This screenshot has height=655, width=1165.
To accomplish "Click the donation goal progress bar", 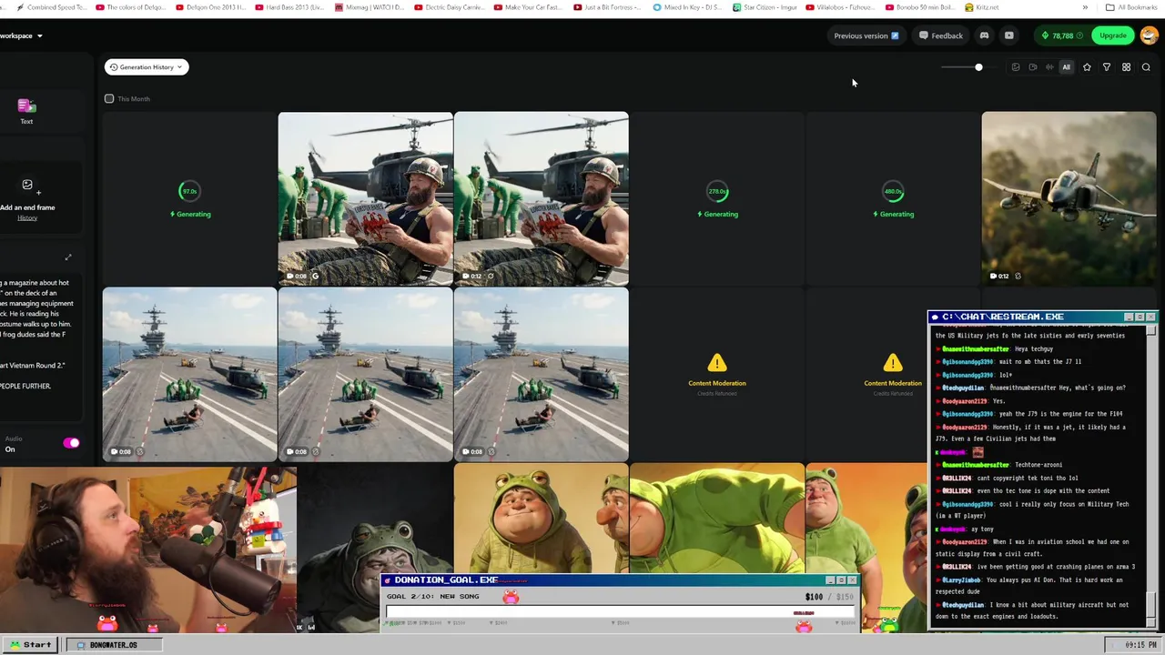I will click(621, 612).
